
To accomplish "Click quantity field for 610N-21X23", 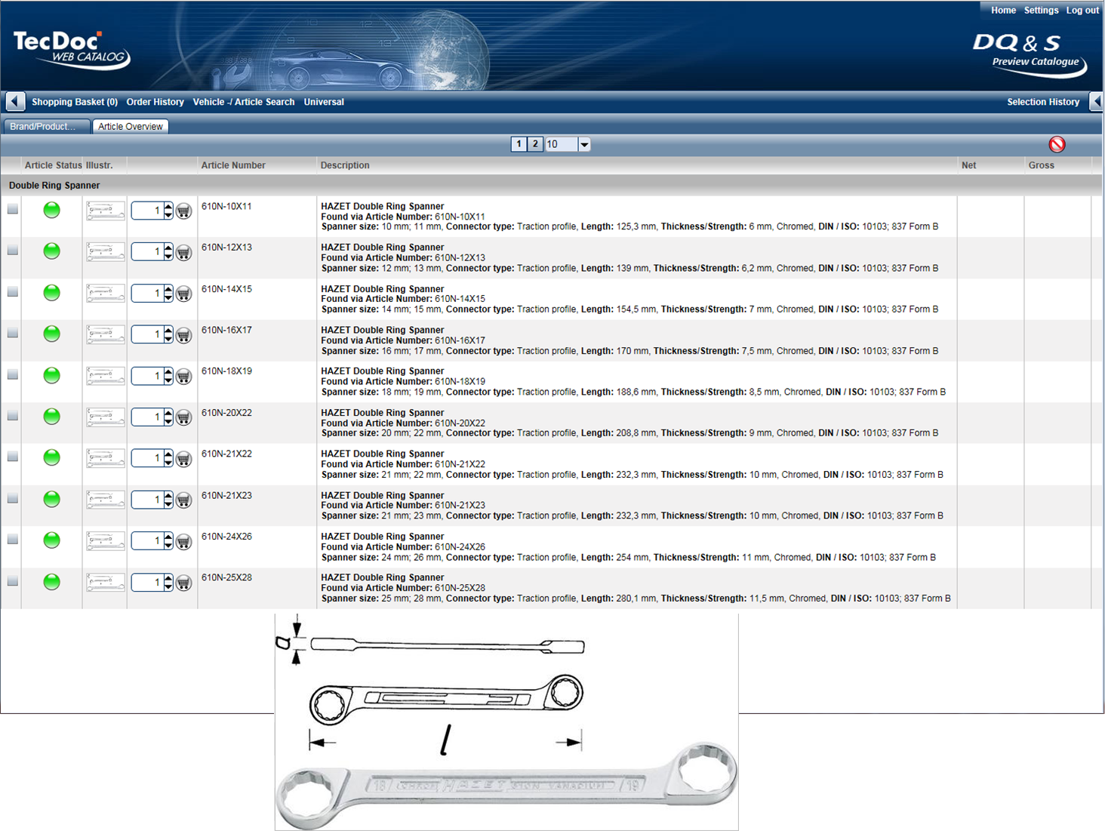I will [x=147, y=500].
